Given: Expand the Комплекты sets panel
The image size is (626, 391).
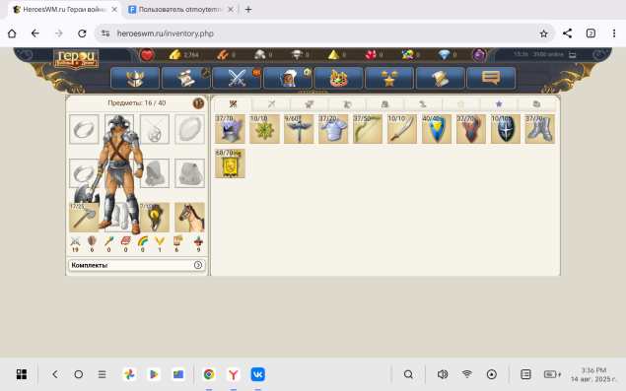Looking at the screenshot, I should [x=137, y=265].
